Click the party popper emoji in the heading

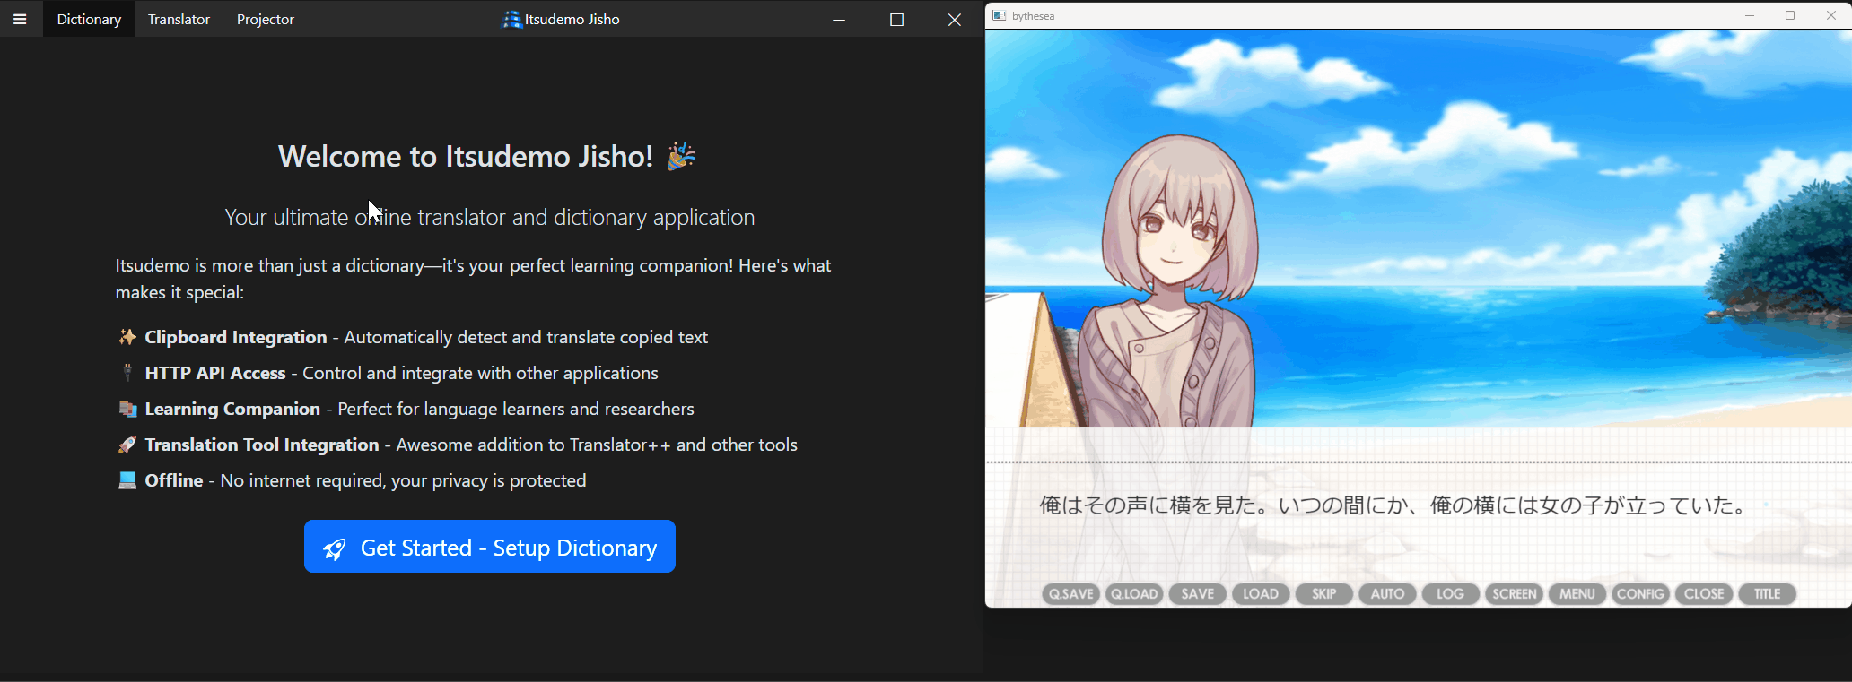[682, 156]
